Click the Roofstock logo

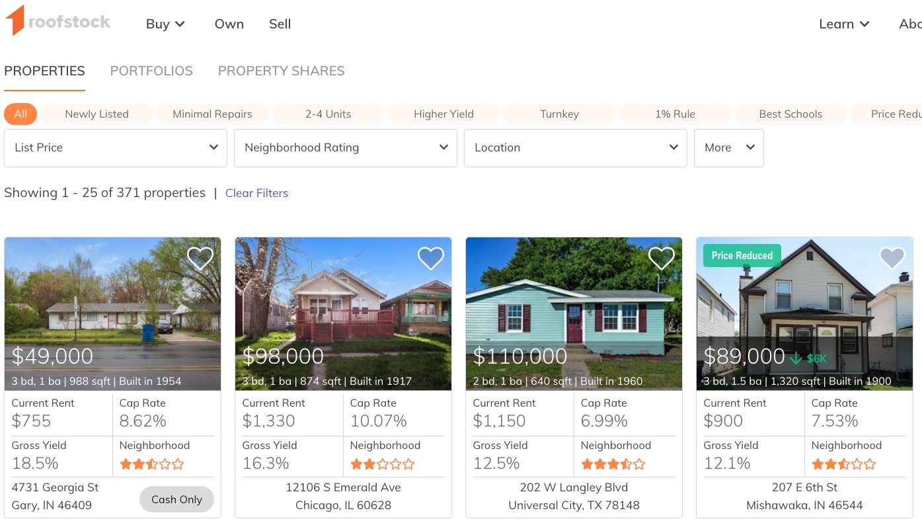pyautogui.click(x=58, y=22)
